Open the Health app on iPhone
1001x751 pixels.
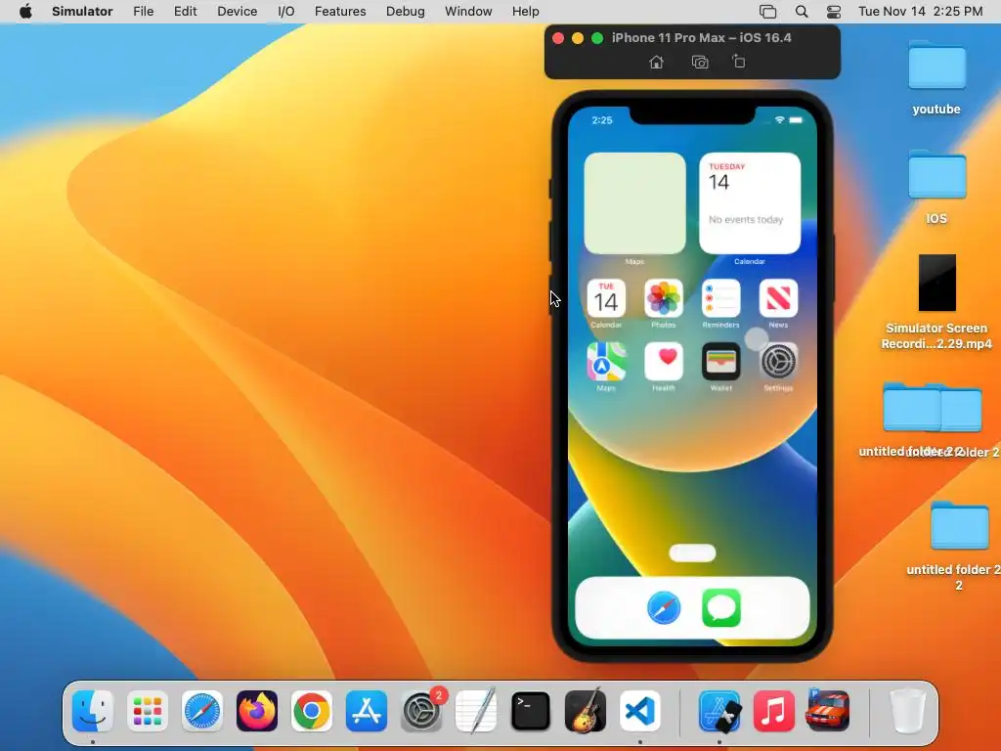click(664, 362)
